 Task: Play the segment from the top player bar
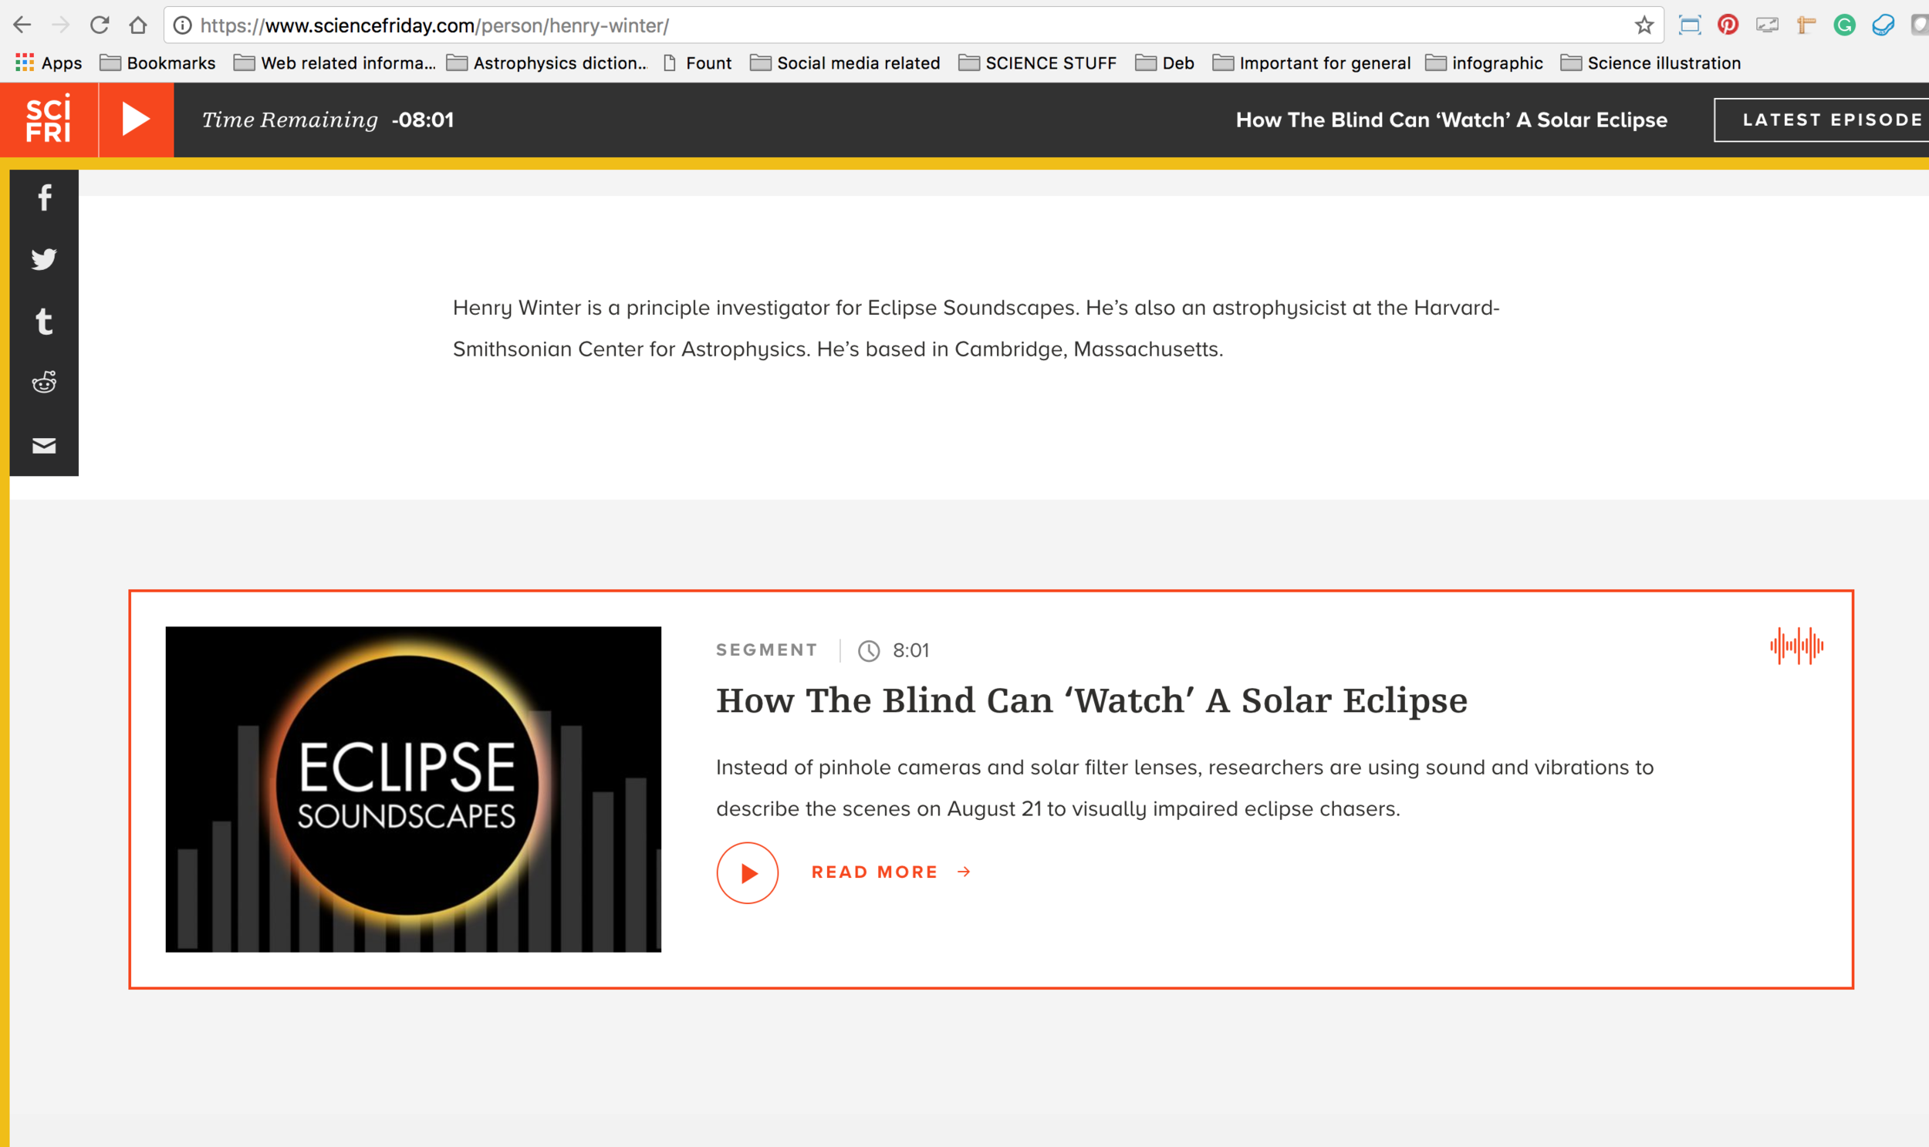[136, 120]
